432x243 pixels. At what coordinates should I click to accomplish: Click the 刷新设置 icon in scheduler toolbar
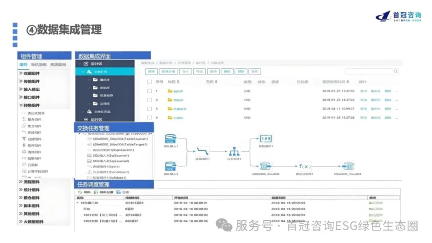(x=96, y=192)
